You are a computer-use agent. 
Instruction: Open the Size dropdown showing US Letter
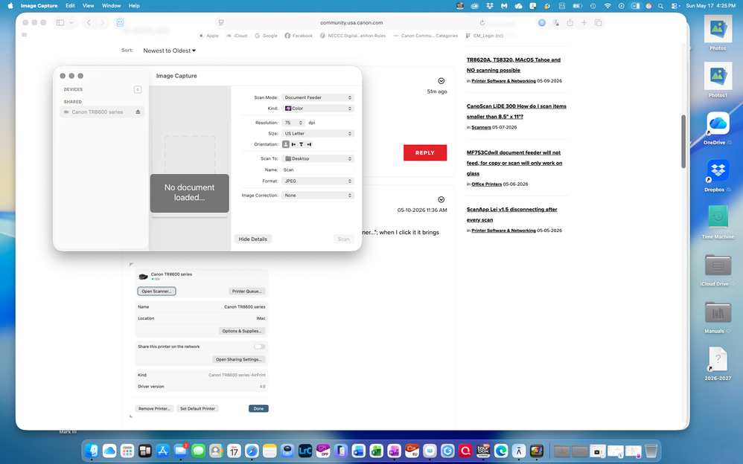point(317,134)
